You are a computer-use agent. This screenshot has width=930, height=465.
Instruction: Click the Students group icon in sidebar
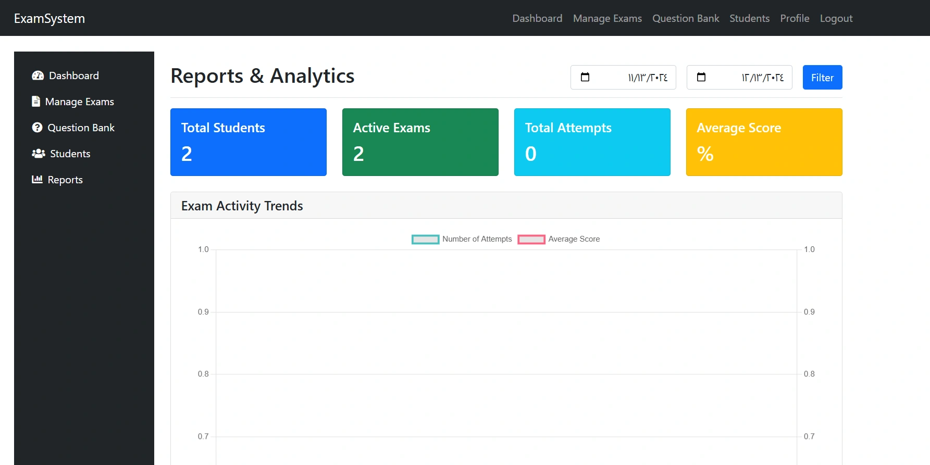tap(38, 154)
